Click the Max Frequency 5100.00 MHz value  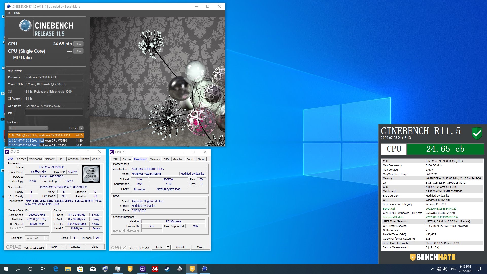(x=434, y=165)
